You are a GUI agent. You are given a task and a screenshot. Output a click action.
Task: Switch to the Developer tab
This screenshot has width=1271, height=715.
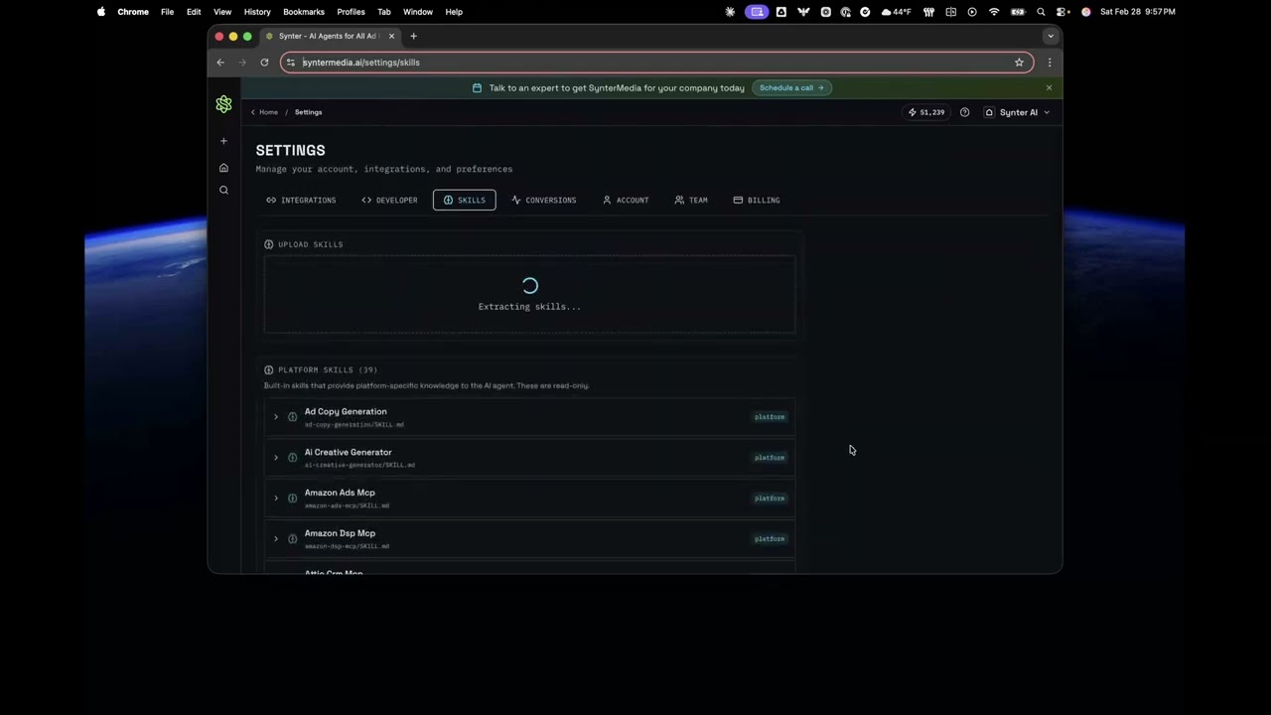(x=389, y=201)
